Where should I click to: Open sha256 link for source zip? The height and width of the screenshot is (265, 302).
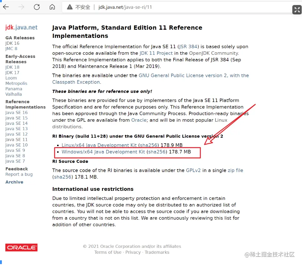(62, 177)
